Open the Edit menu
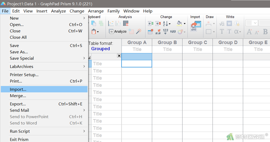The height and width of the screenshot is (142, 270). click(16, 11)
